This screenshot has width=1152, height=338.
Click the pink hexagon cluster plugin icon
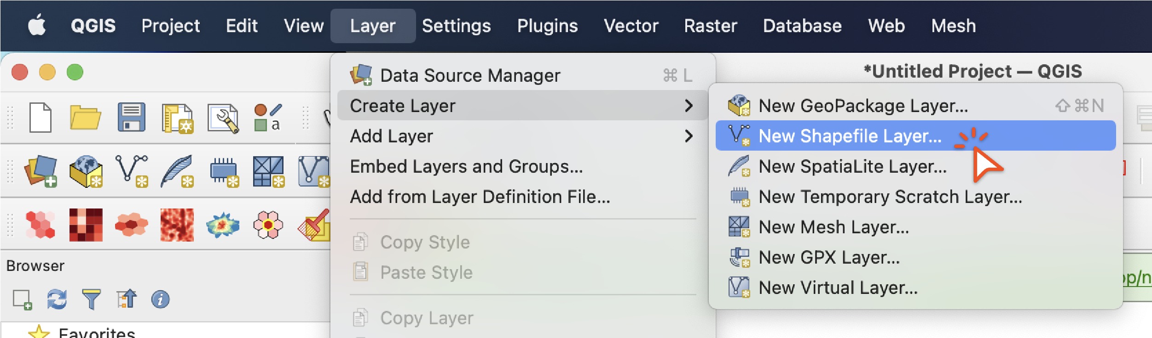tap(41, 225)
